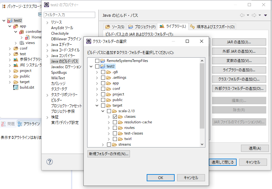Open back arrow history dropdown

[x=248, y=15]
